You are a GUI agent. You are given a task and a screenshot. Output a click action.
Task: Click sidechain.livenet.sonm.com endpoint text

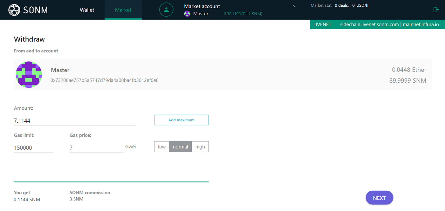click(x=369, y=24)
